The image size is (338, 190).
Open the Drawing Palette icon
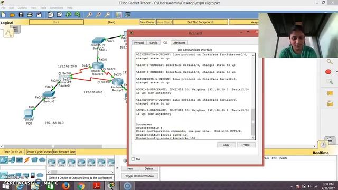point(118,15)
